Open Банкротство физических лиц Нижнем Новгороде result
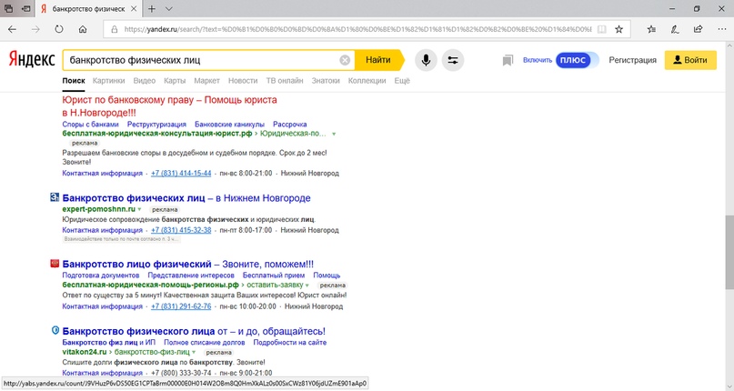This screenshot has width=734, height=391. click(186, 198)
